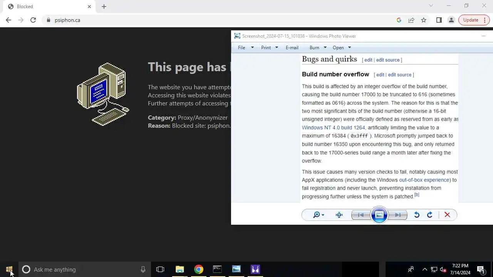
Task: Rotate photo clockwise
Action: 430,215
